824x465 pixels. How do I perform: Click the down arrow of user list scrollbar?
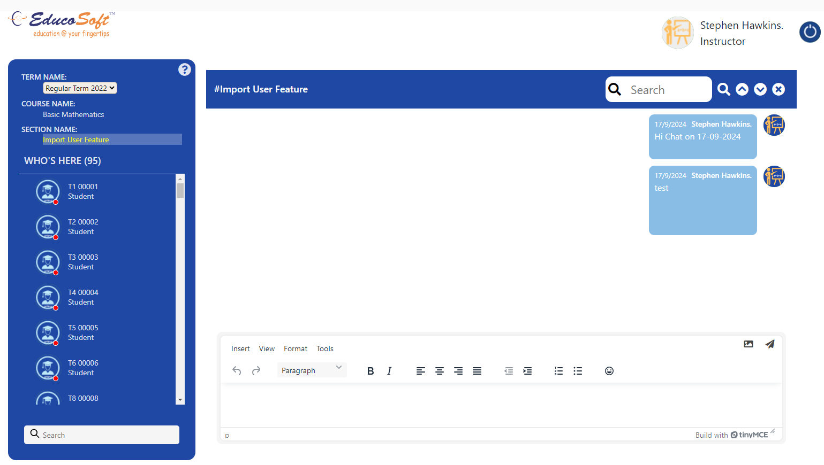[180, 400]
